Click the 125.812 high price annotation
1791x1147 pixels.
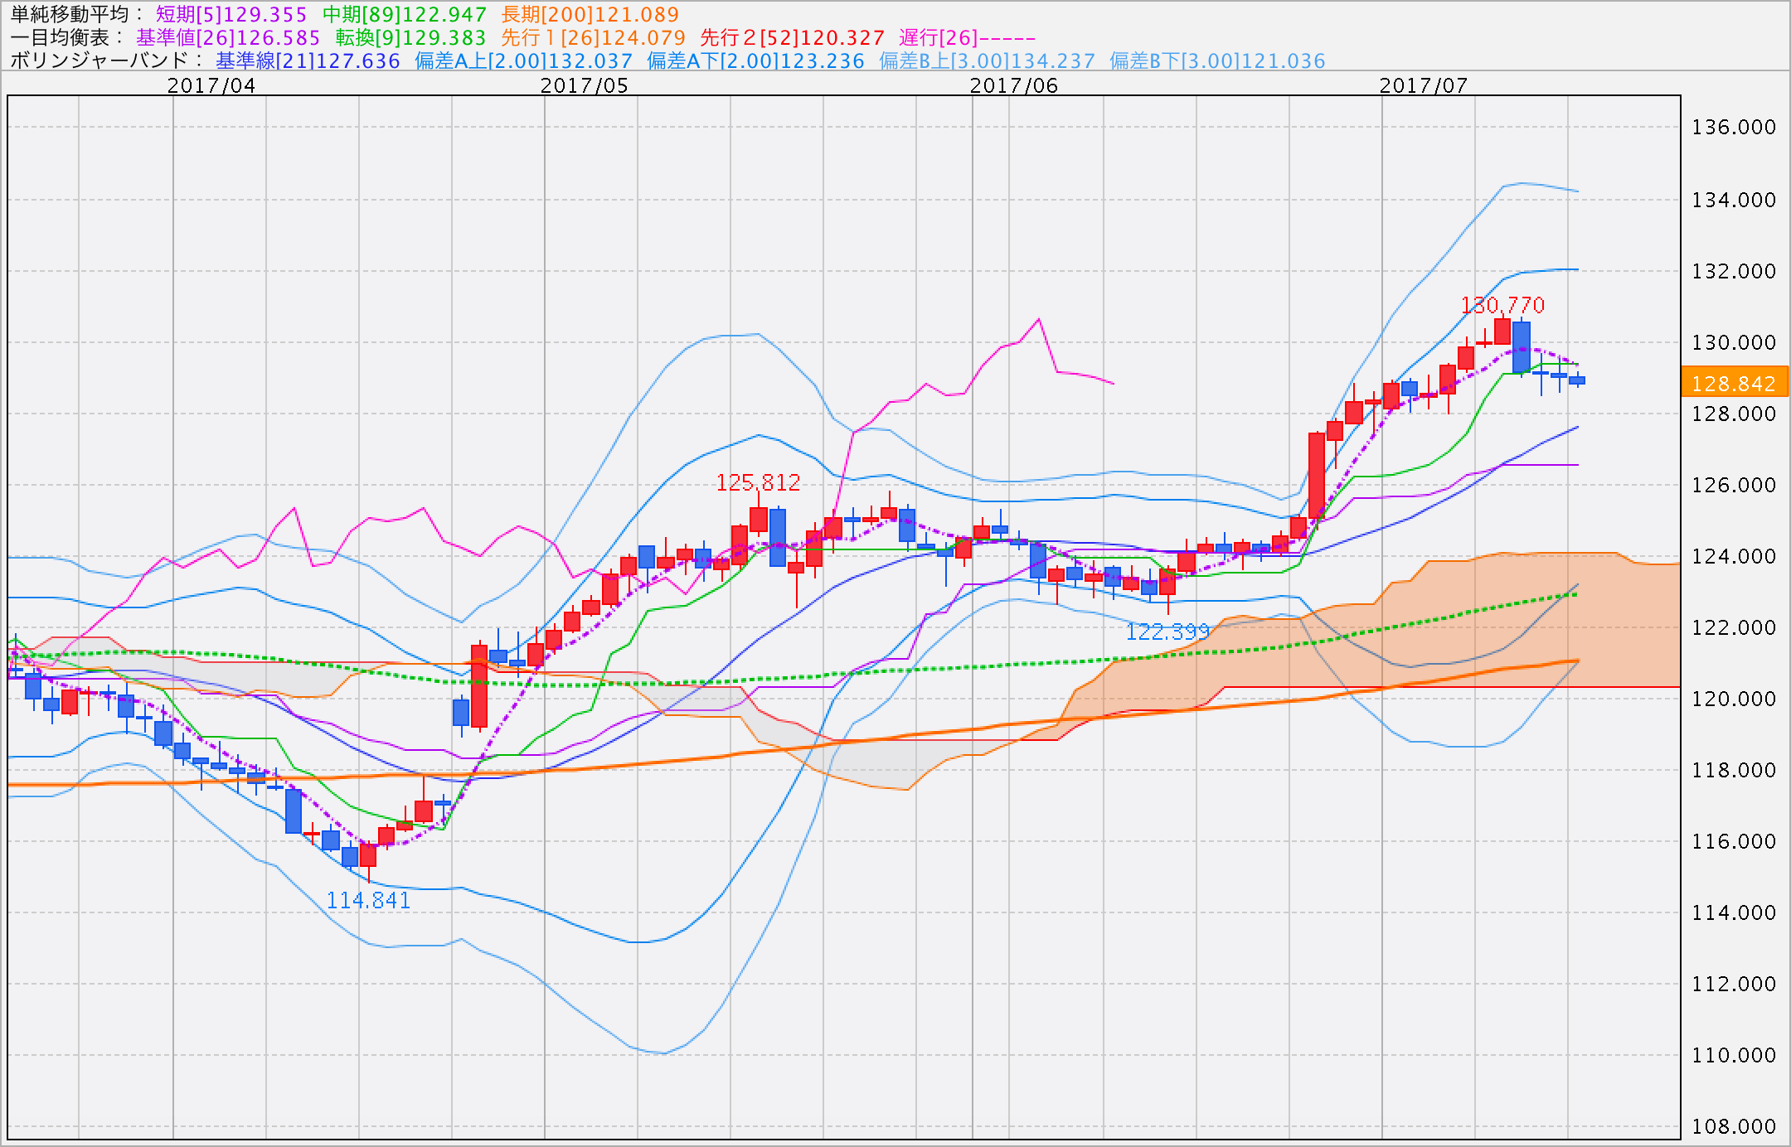758,482
